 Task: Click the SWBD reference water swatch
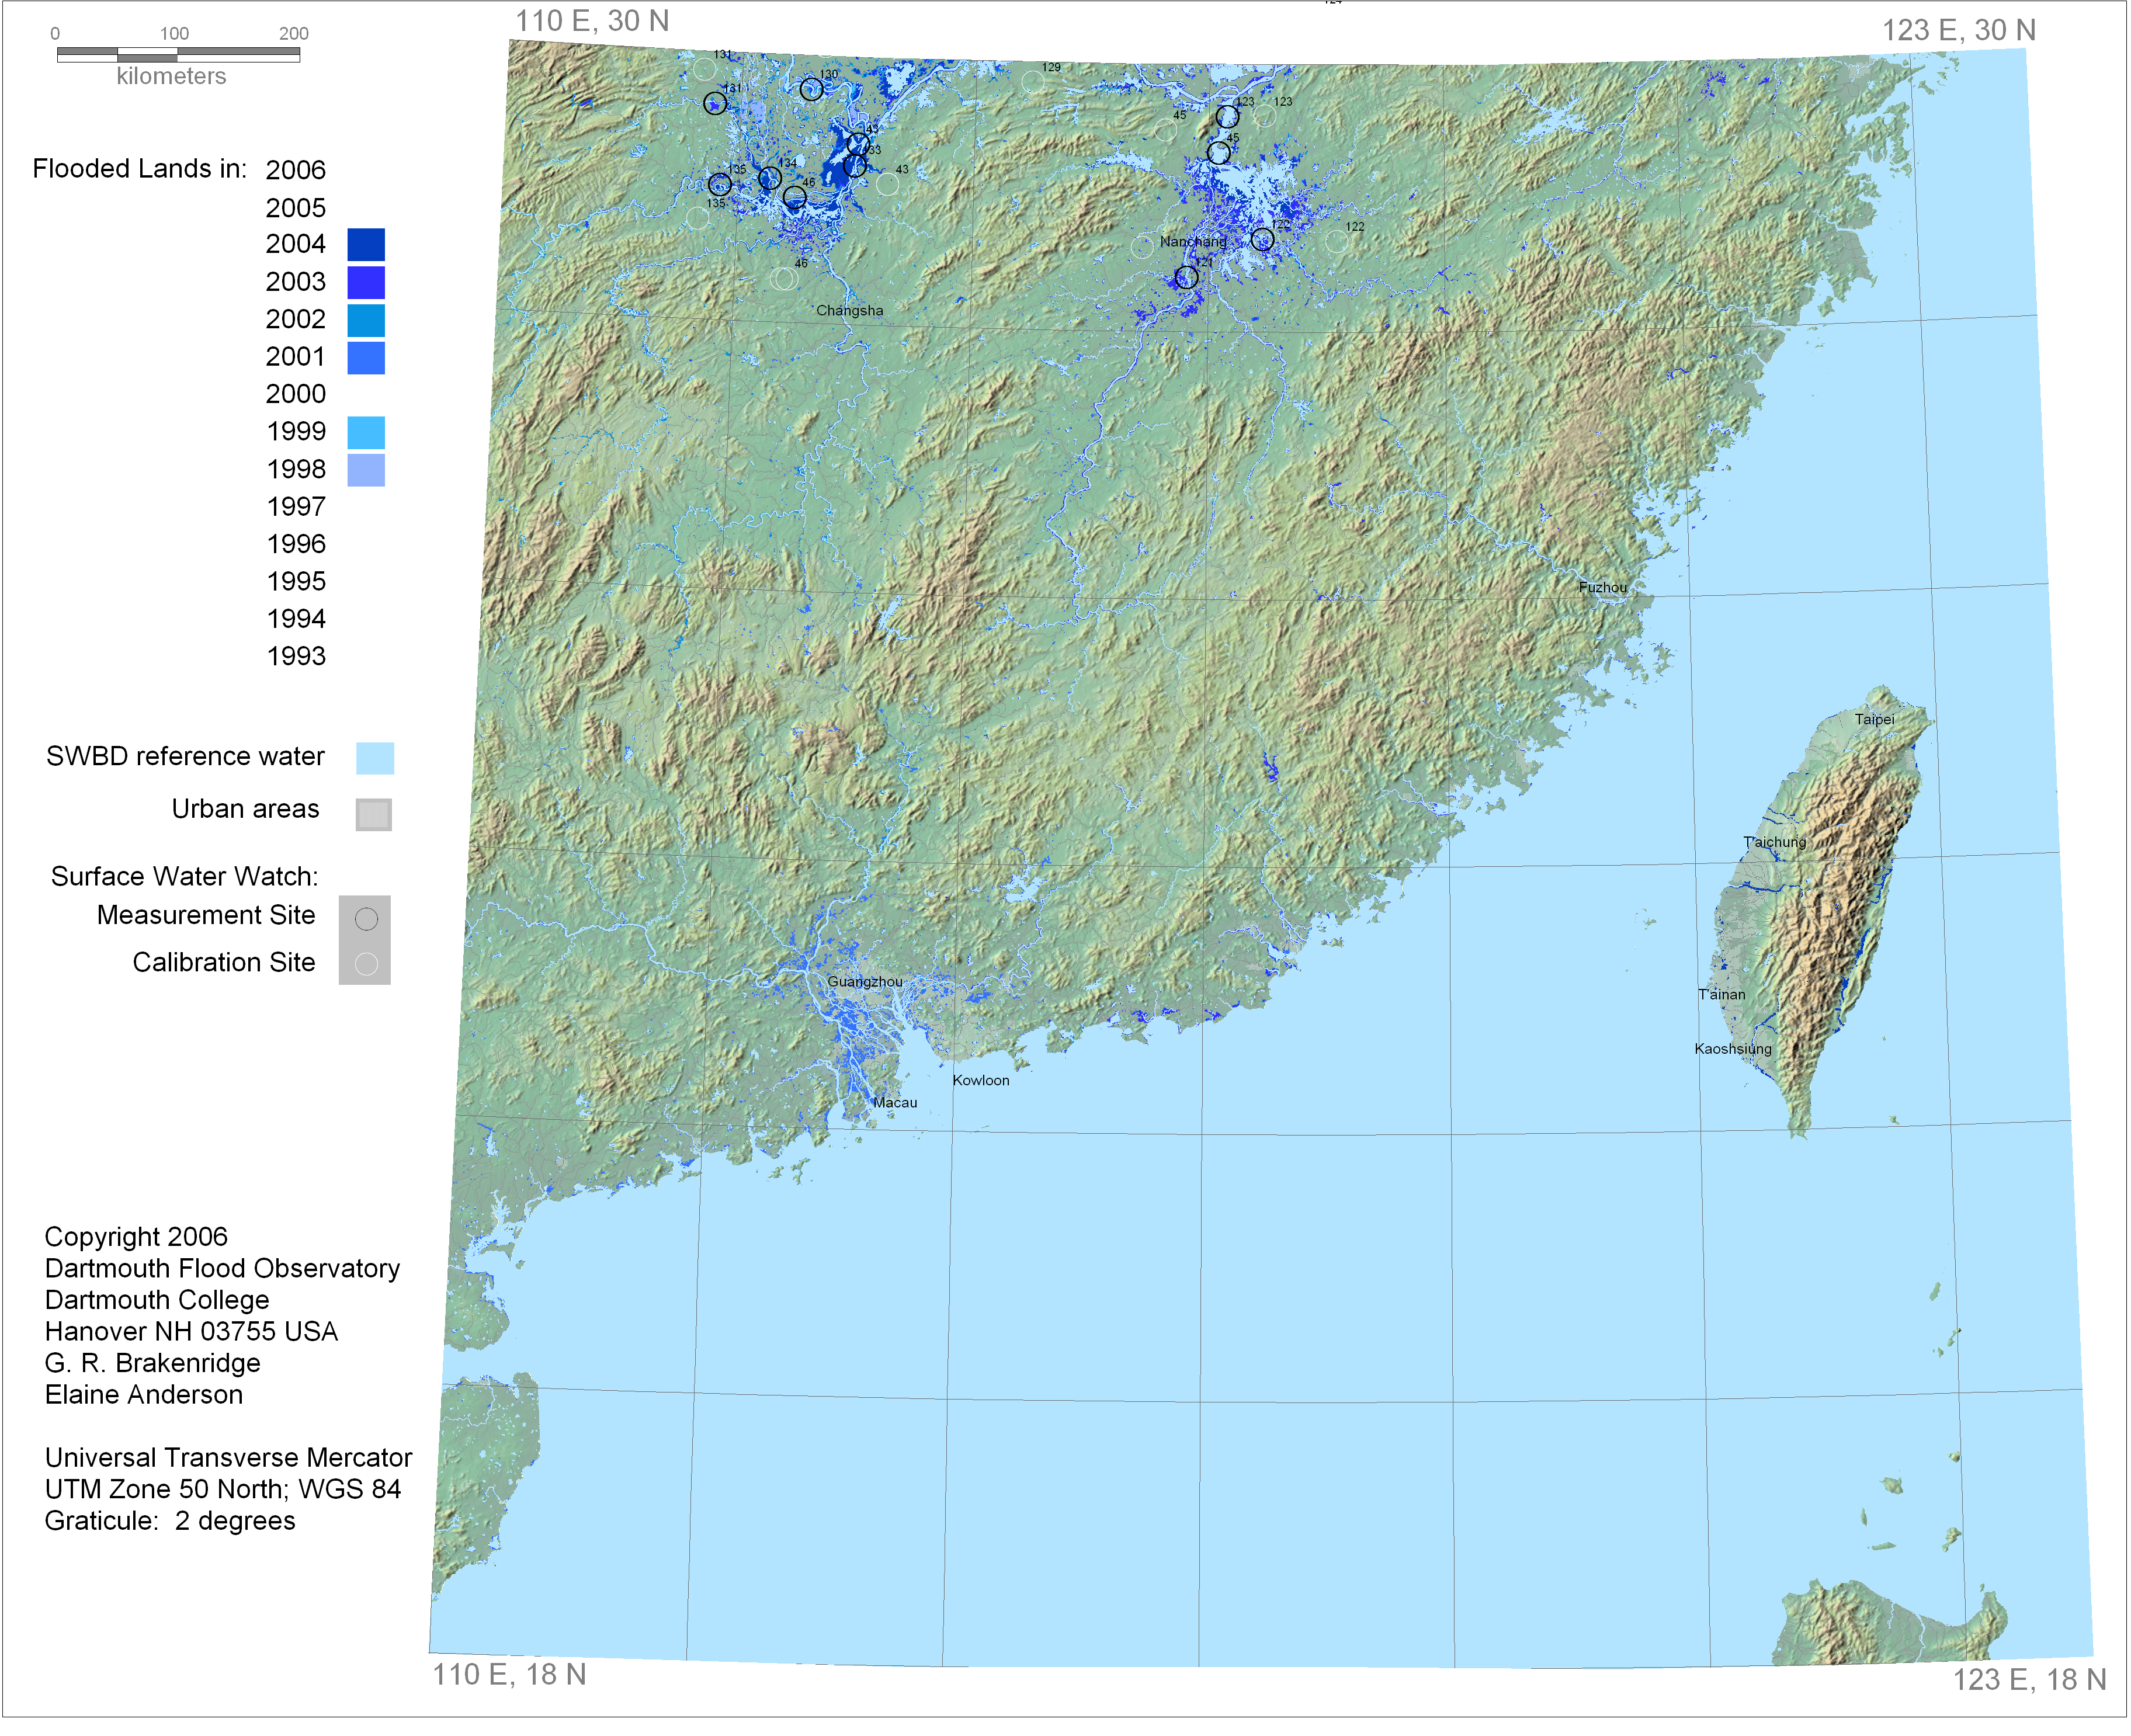tap(375, 758)
